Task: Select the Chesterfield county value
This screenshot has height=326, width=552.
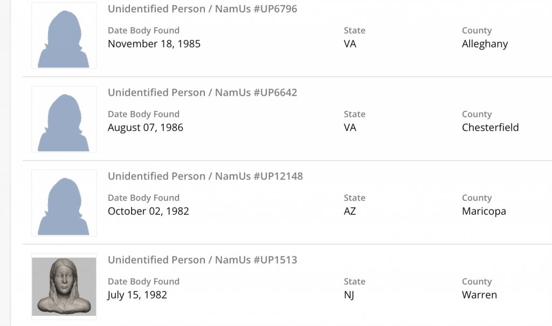Action: (x=490, y=128)
